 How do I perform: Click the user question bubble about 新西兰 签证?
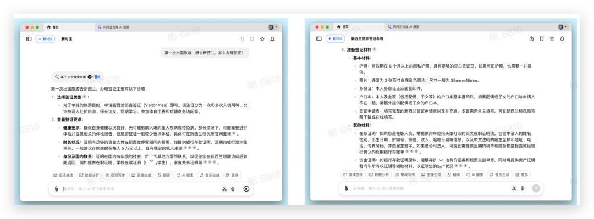tap(205, 53)
